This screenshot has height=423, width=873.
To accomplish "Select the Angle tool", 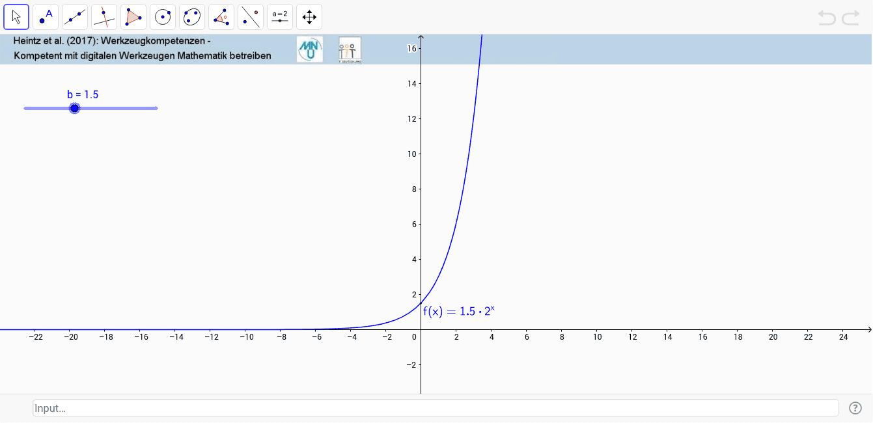I will click(x=221, y=17).
